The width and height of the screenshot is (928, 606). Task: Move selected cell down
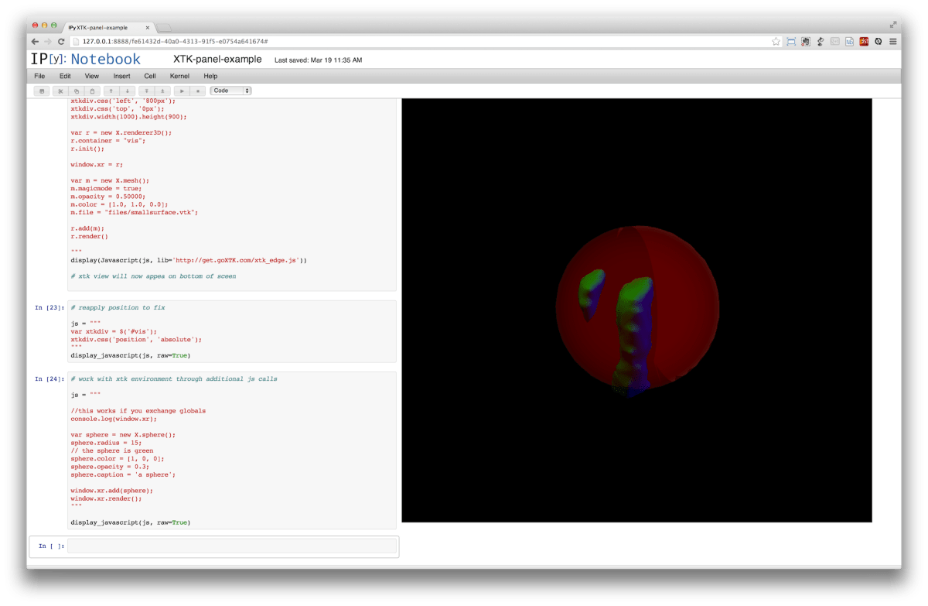tap(126, 91)
